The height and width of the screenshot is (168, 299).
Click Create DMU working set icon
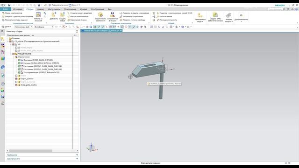click(215, 14)
